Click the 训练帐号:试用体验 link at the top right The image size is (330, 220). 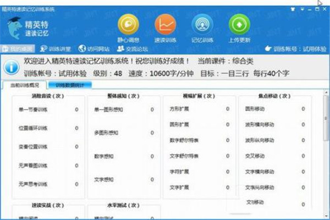[x=300, y=49]
